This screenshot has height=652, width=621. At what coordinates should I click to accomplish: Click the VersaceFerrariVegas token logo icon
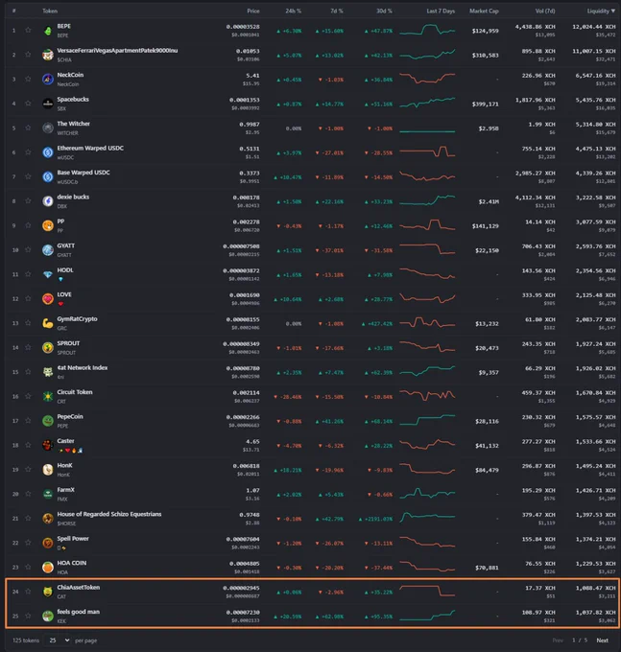coord(48,55)
